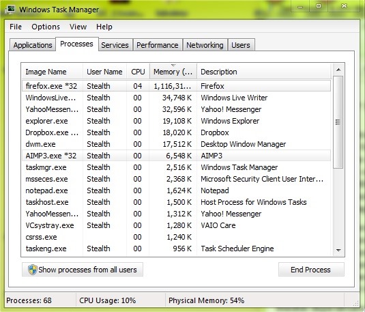Viewport: 365px width, 312px height.
Task: Maximize the Task Manager window
Action: [319, 6]
